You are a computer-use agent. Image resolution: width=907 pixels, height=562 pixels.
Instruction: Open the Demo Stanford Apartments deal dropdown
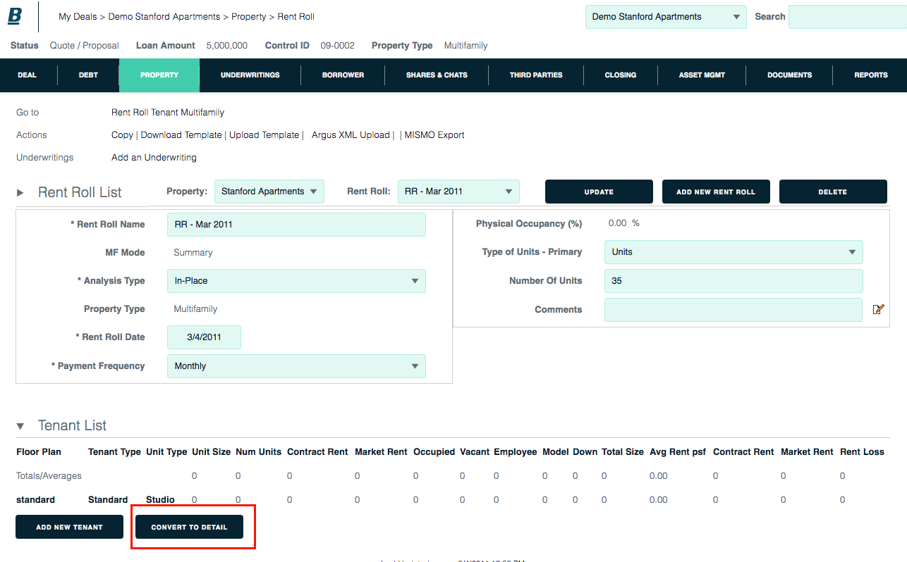(x=666, y=17)
